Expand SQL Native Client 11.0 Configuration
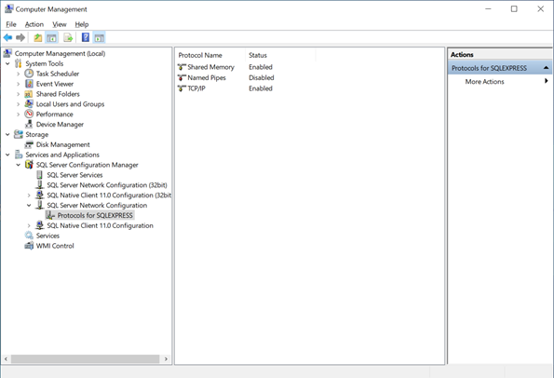The image size is (554, 378). point(29,225)
